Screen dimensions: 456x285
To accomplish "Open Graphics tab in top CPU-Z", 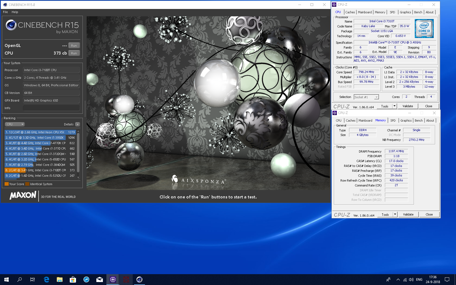I will 405,12.
